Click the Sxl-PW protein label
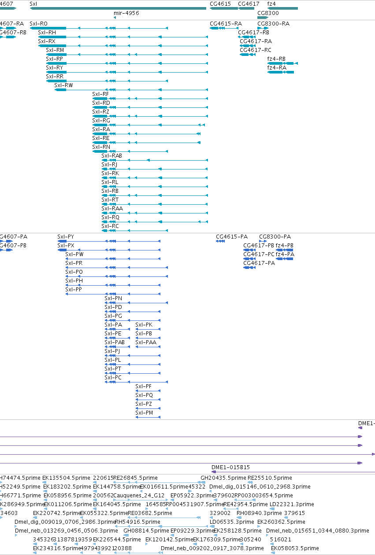The image size is (375, 555). click(74, 254)
